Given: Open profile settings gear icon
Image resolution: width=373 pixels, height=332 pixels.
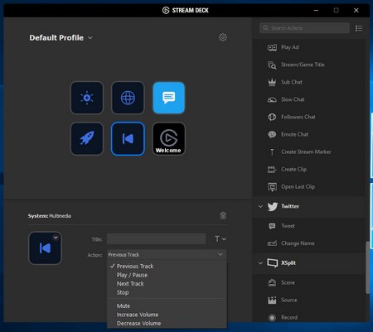Looking at the screenshot, I should [x=223, y=37].
